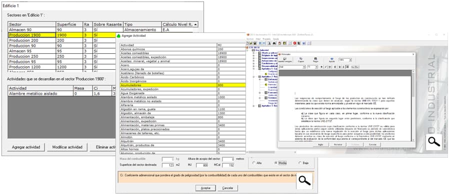
Task: Open the Árbol menu in industrial app window
Action: (x=258, y=39)
